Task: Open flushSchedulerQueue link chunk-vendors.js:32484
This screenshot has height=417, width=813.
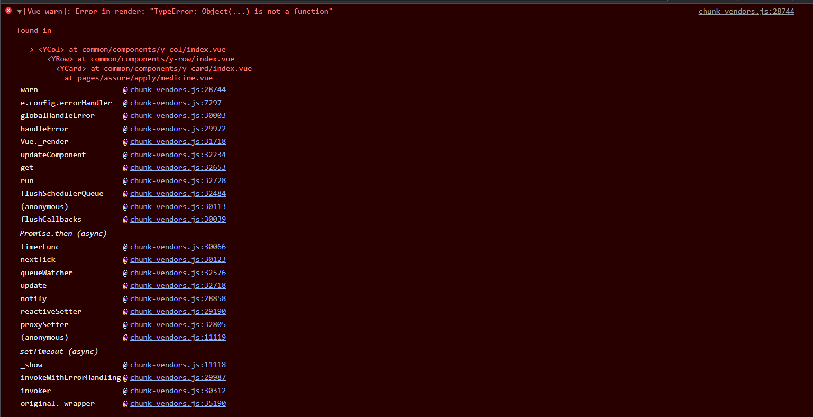Action: pyautogui.click(x=178, y=193)
